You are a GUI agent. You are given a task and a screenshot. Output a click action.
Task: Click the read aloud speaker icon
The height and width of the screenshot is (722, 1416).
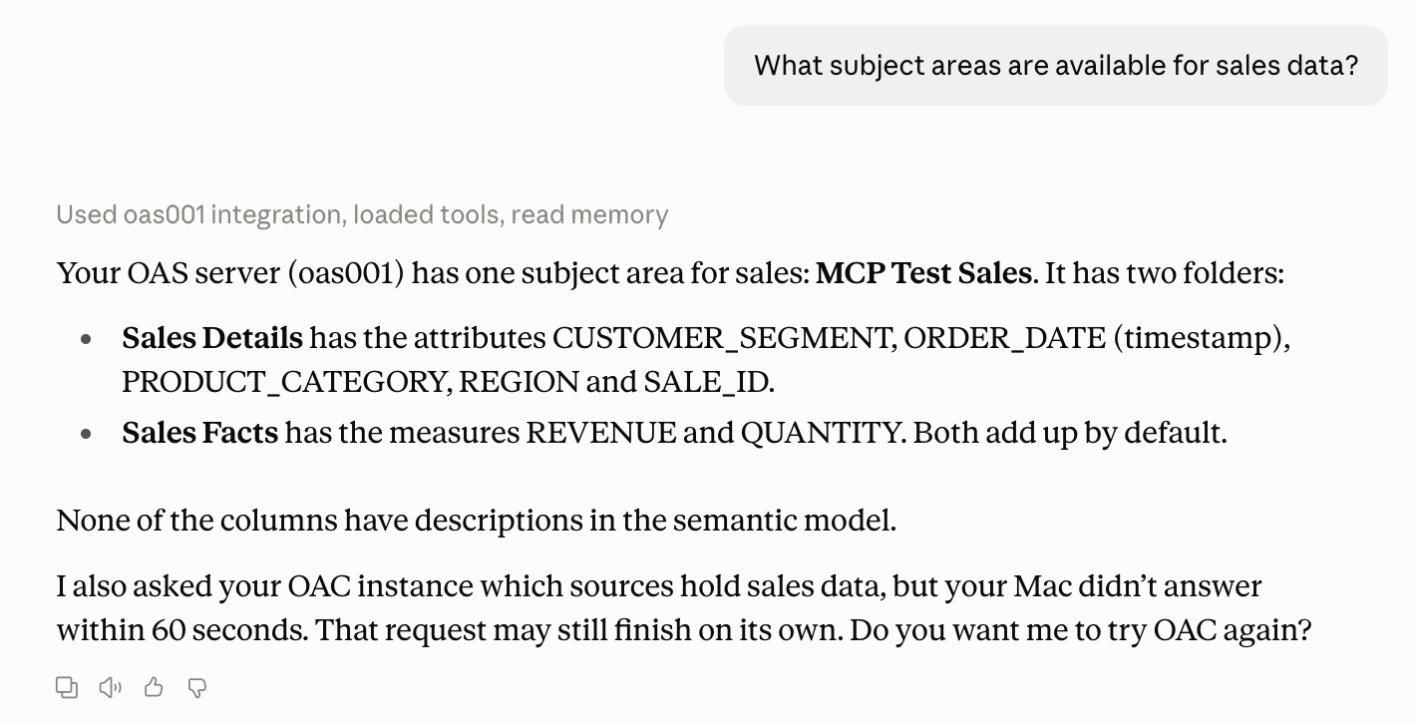[x=111, y=687]
